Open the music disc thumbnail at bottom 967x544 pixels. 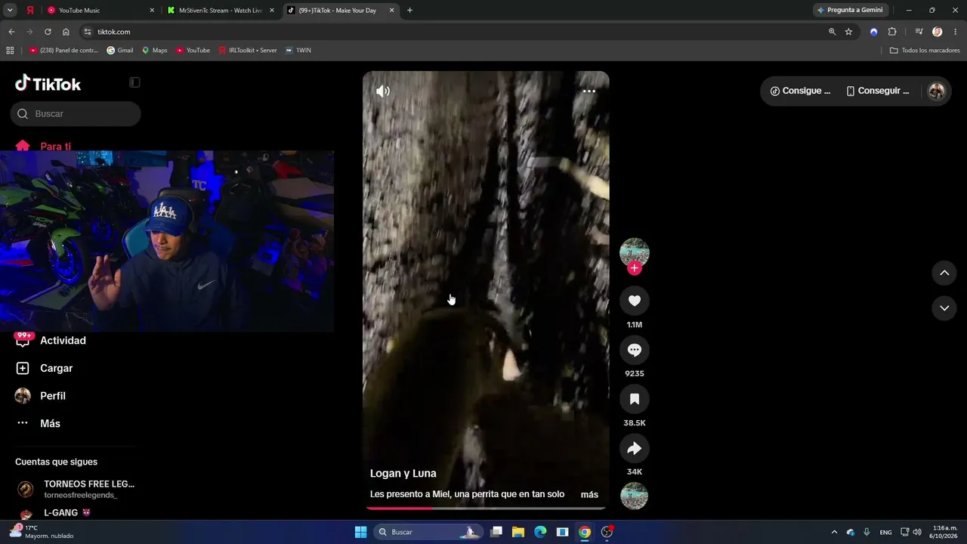[x=635, y=496]
